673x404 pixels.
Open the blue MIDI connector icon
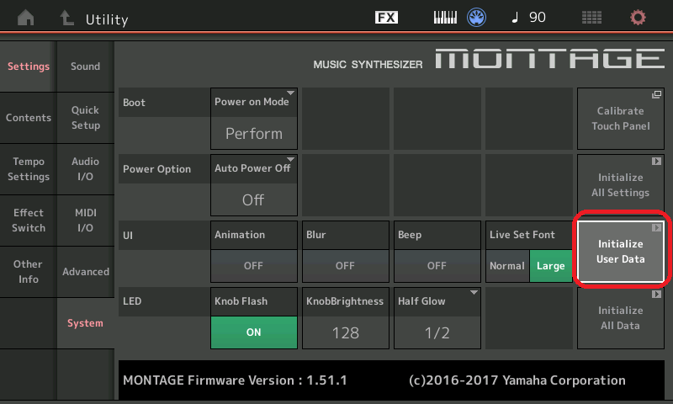(x=477, y=18)
